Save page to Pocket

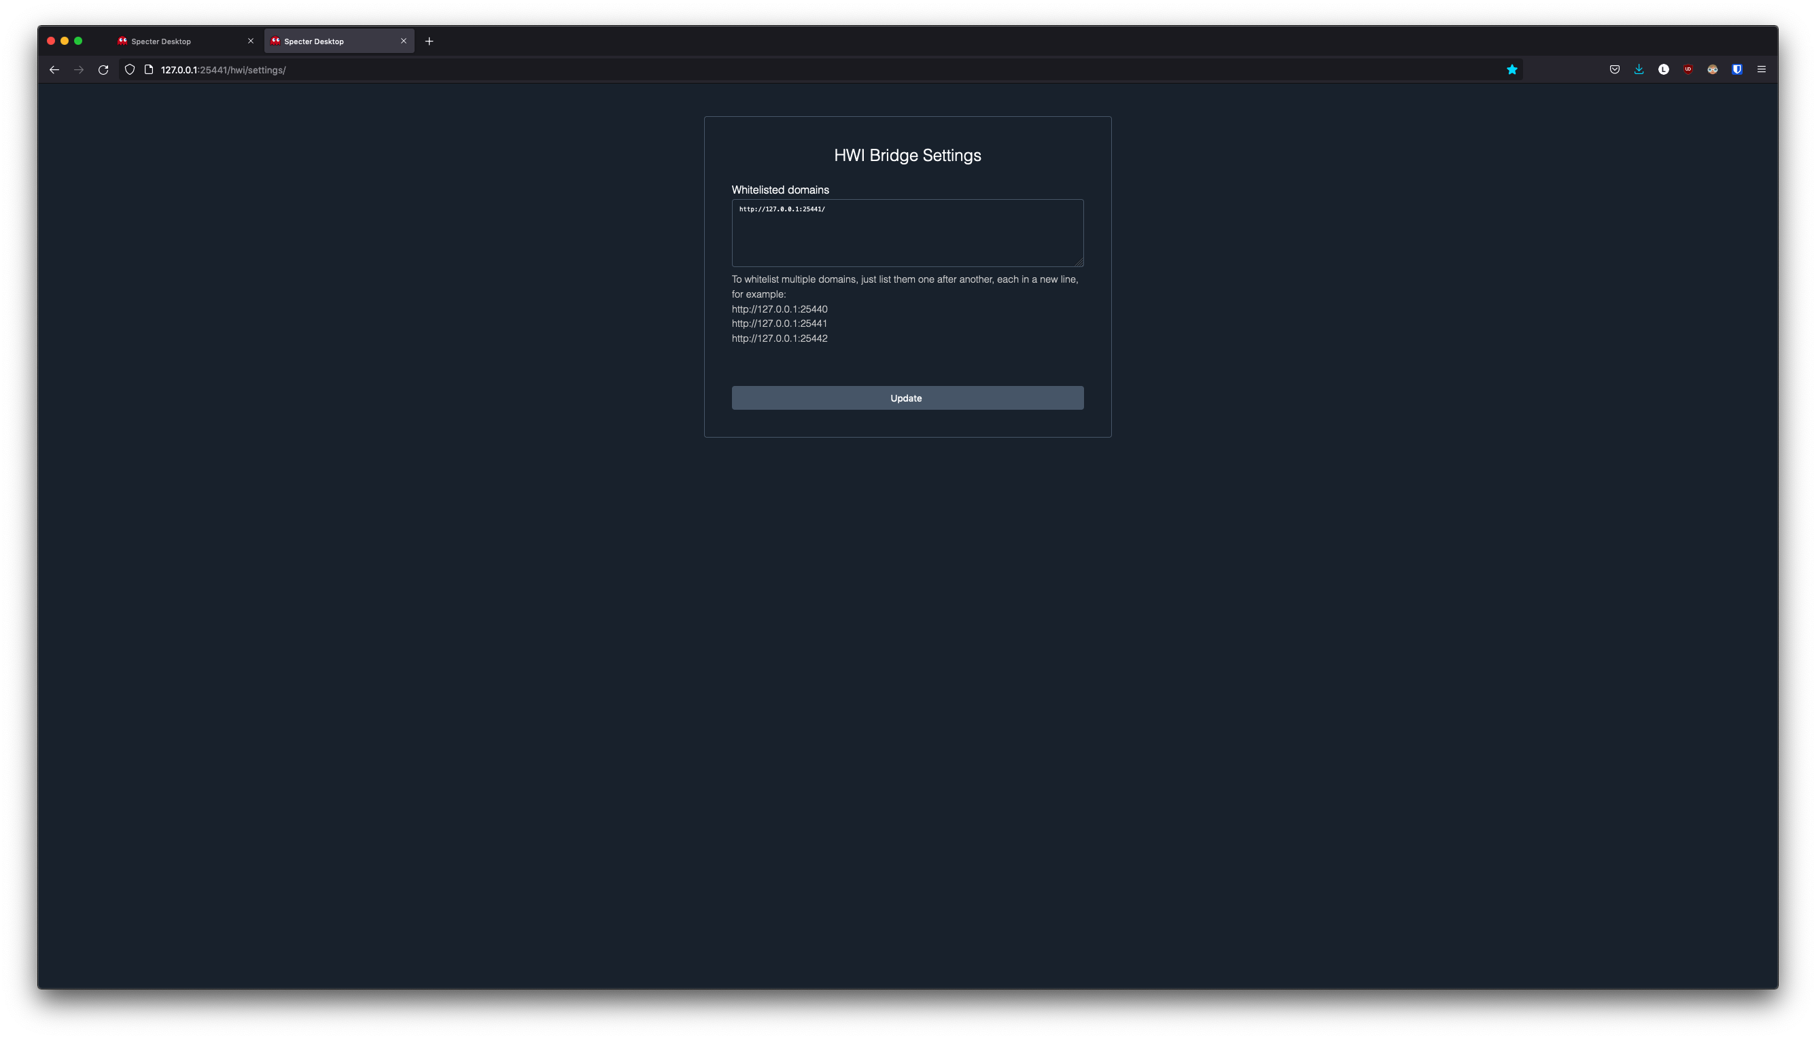[x=1614, y=70]
